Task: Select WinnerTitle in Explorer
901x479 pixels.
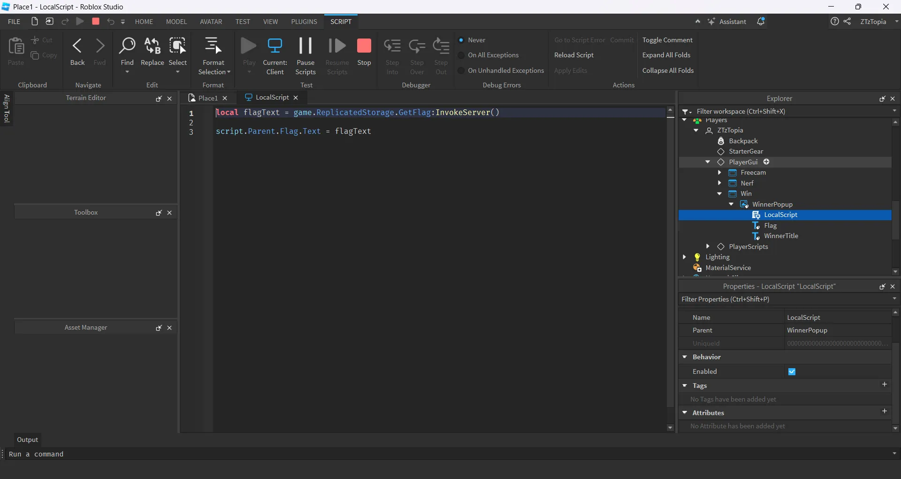Action: point(781,236)
